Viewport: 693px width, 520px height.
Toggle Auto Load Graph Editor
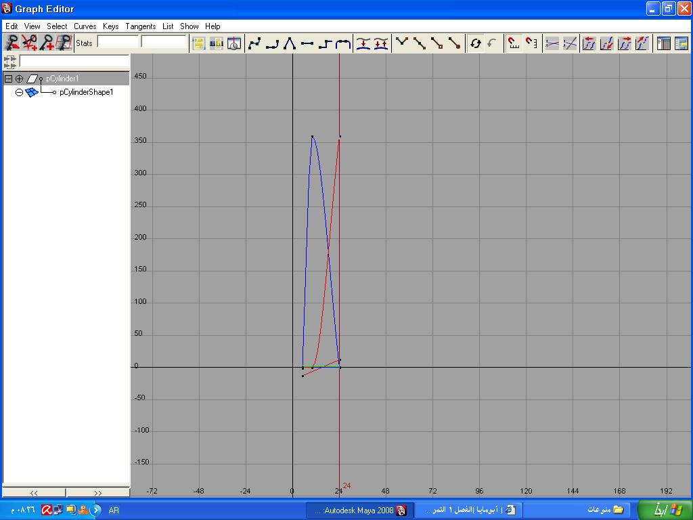476,43
